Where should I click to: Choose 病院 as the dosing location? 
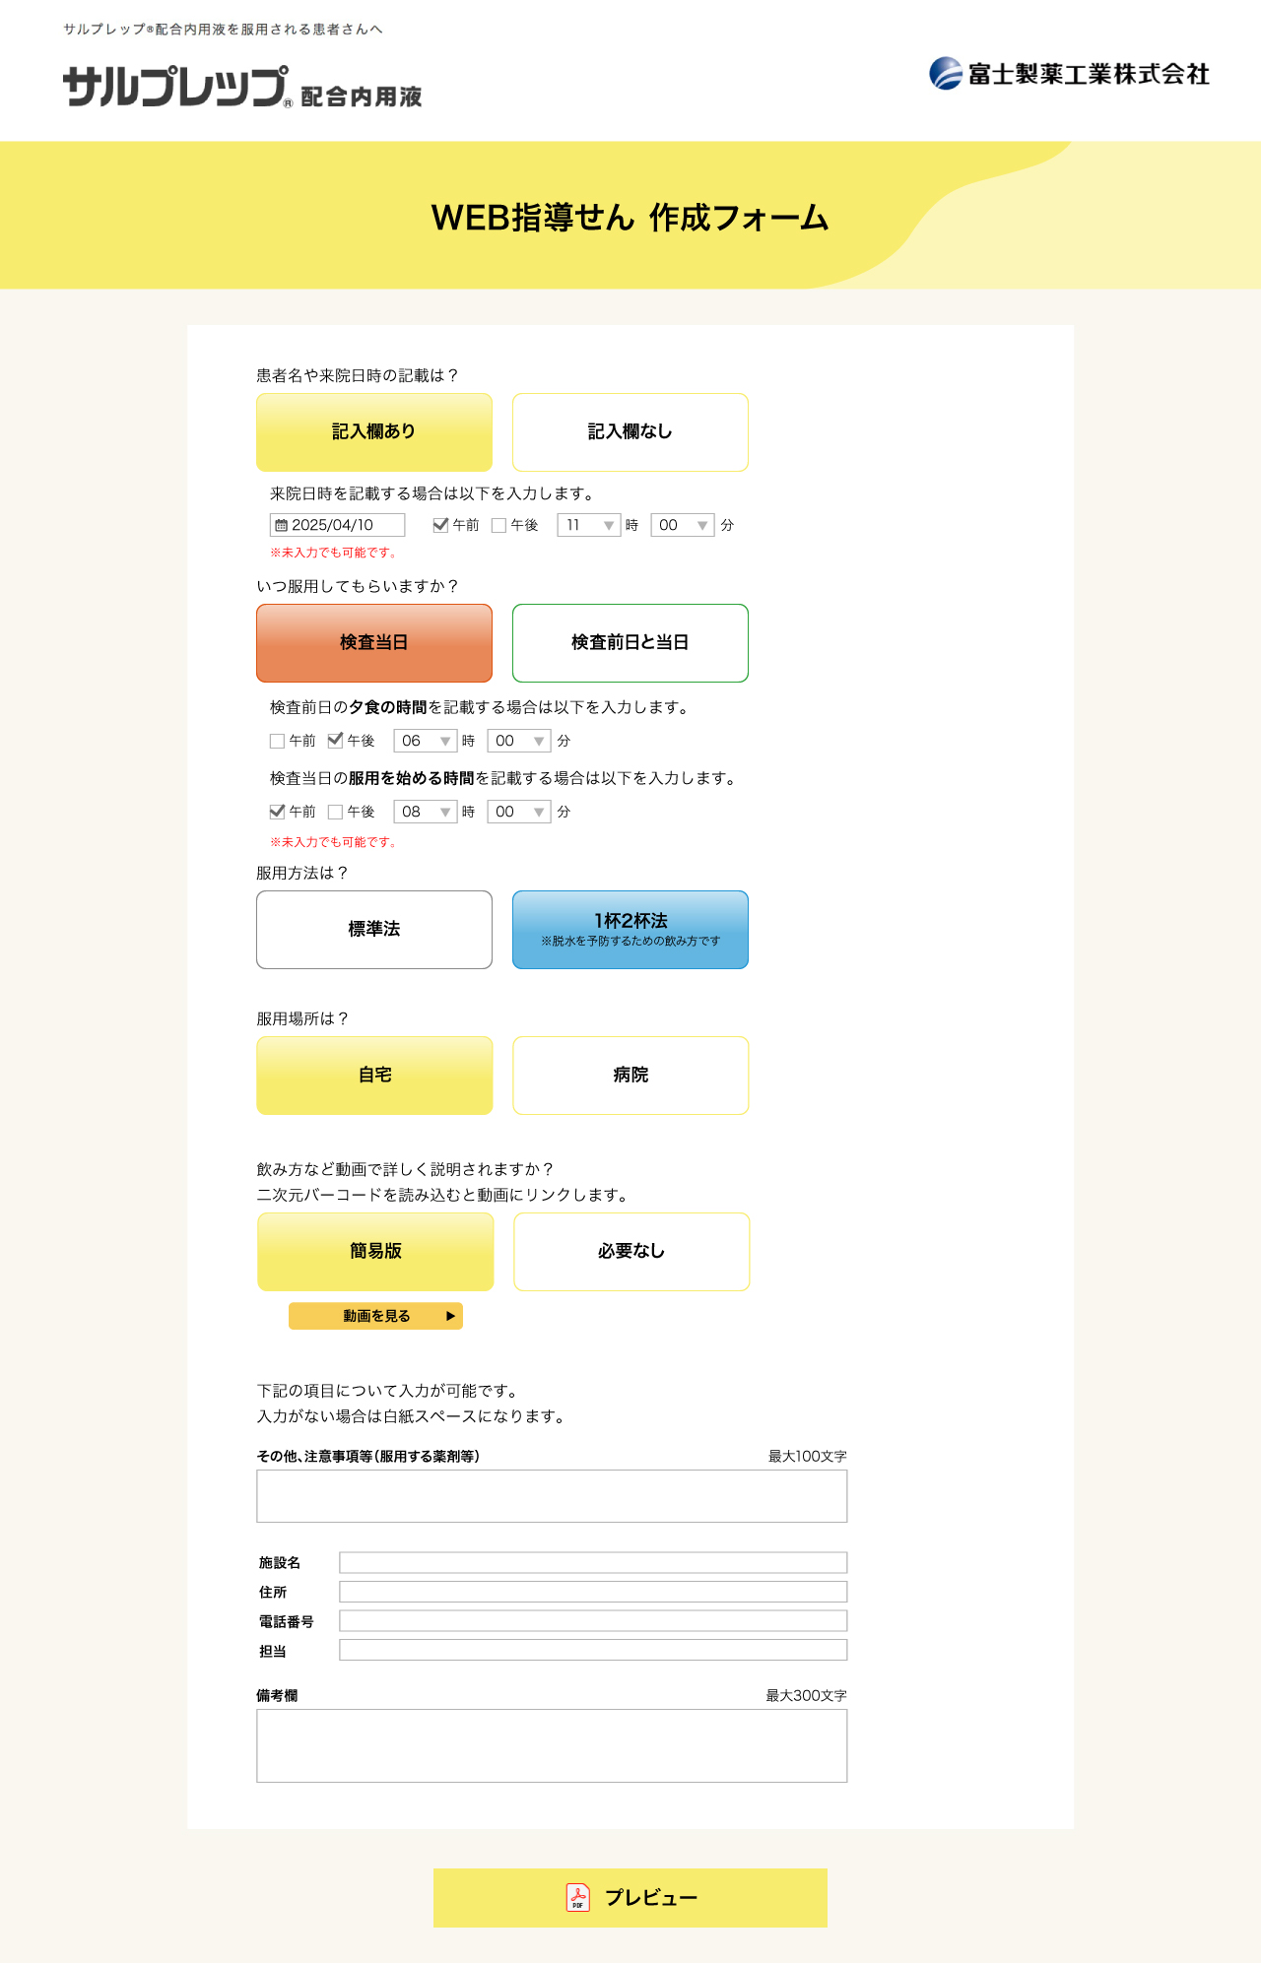point(630,1076)
